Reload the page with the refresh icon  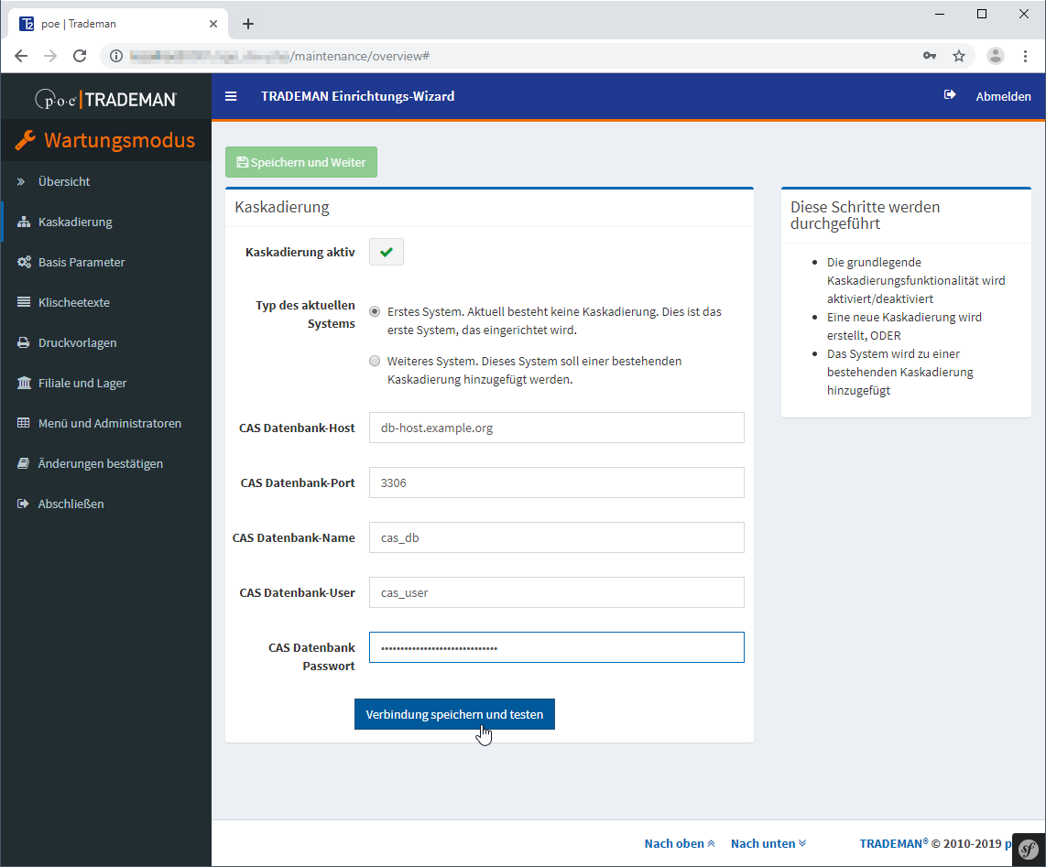80,56
